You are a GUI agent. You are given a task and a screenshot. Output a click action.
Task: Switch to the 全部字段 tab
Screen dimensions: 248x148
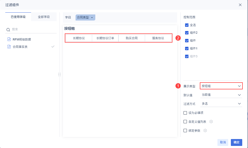(44, 17)
